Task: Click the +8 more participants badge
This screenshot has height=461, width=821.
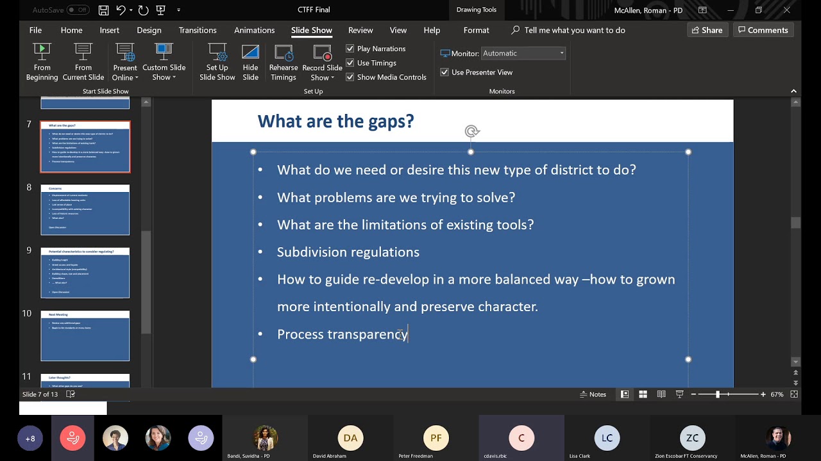Action: 30,439
